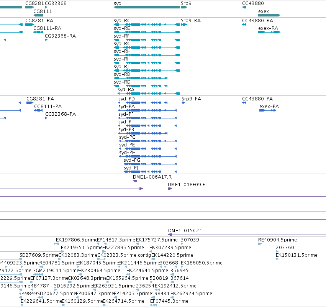Select the syd-RE transcript
The width and height of the screenshot is (326, 307).
point(147,32)
